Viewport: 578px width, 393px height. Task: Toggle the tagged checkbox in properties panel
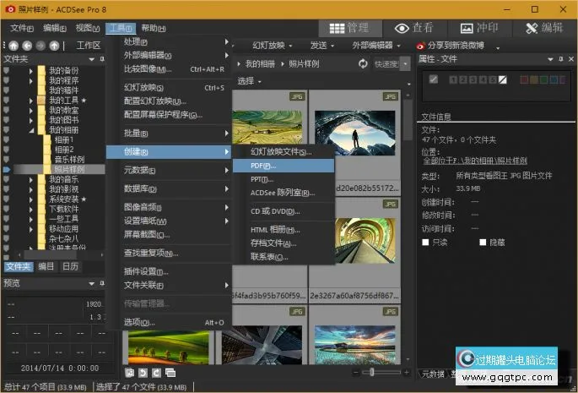click(x=434, y=79)
